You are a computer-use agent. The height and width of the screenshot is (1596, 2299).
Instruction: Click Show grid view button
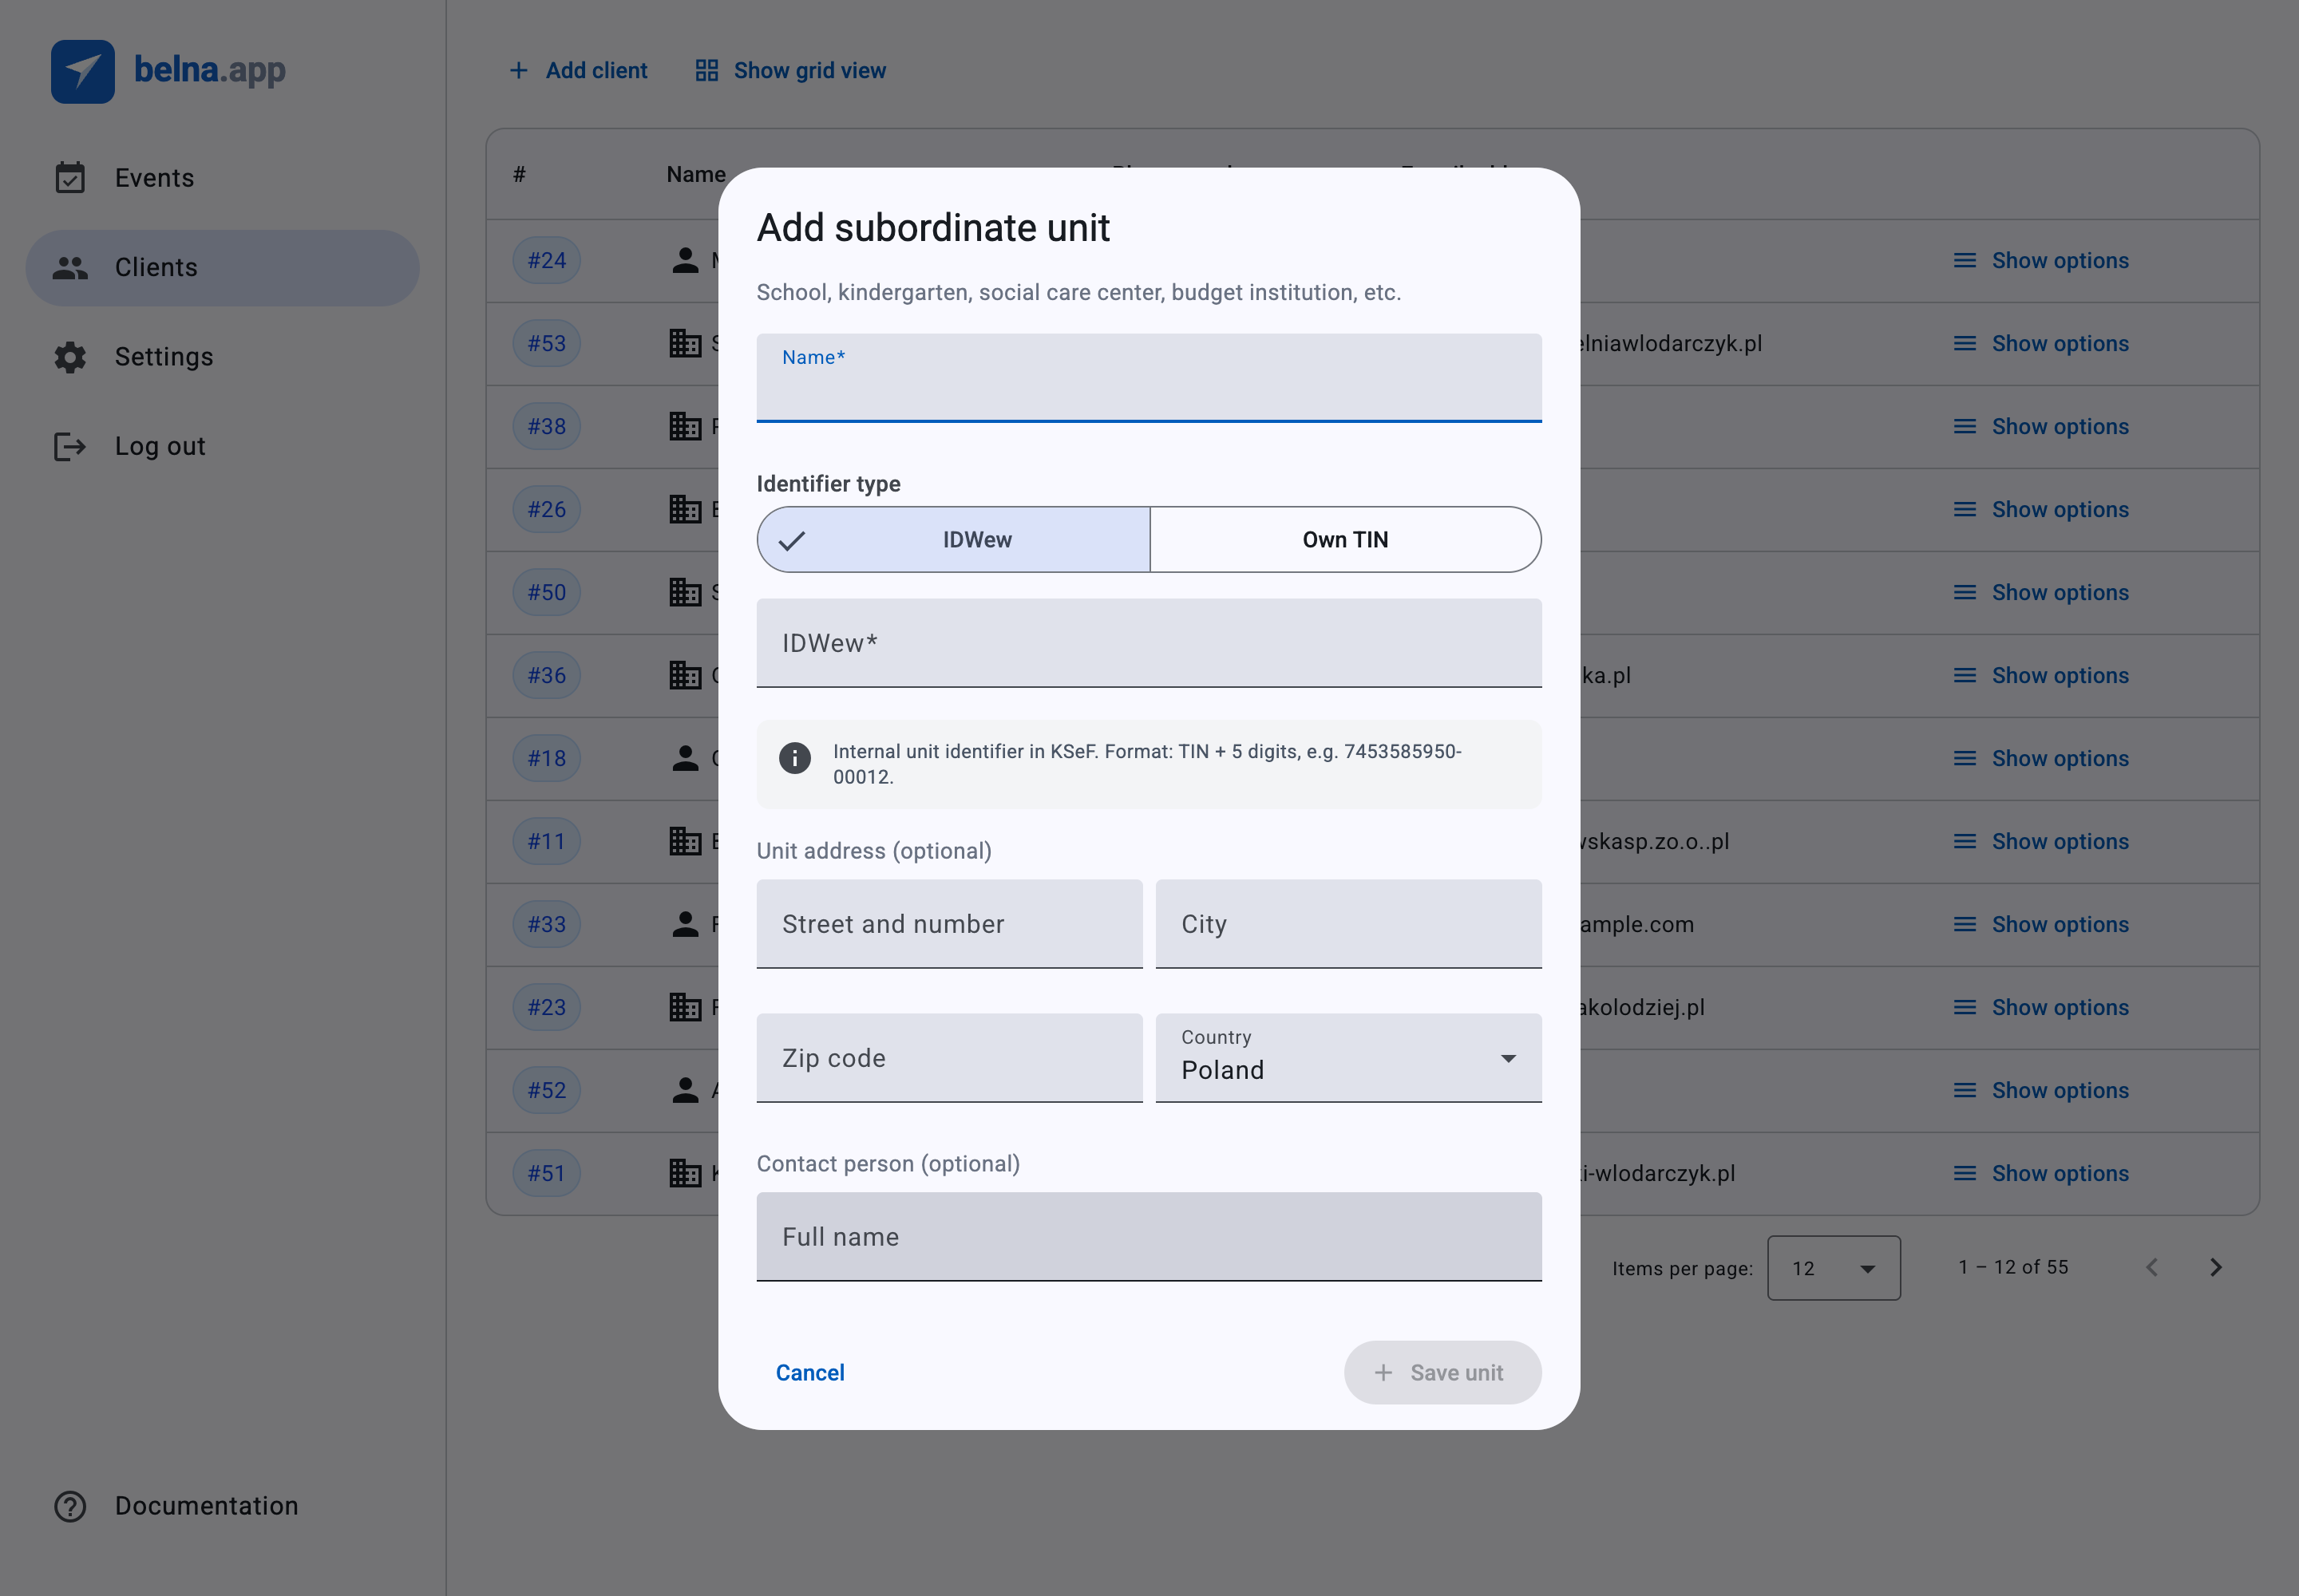(790, 70)
